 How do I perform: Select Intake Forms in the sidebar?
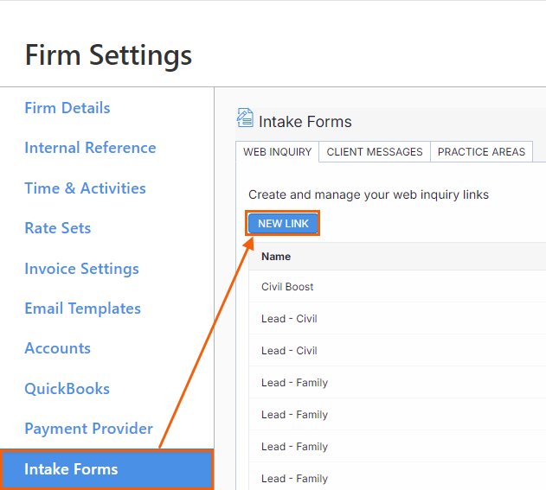(106, 469)
